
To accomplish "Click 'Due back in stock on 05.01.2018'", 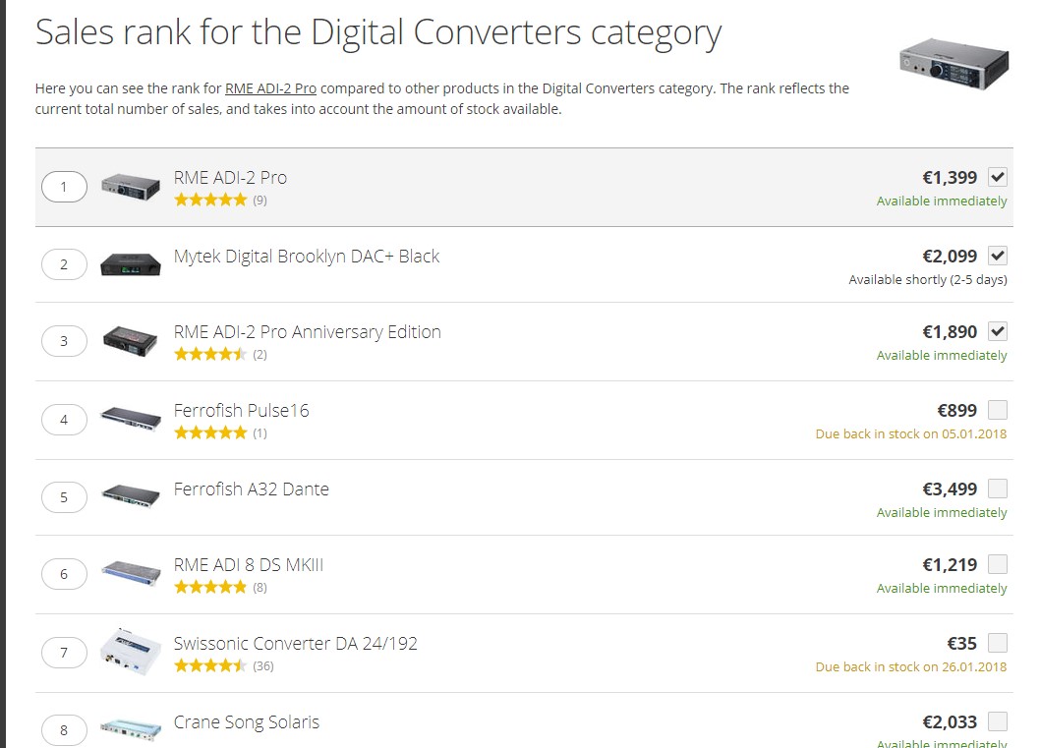I will (910, 433).
